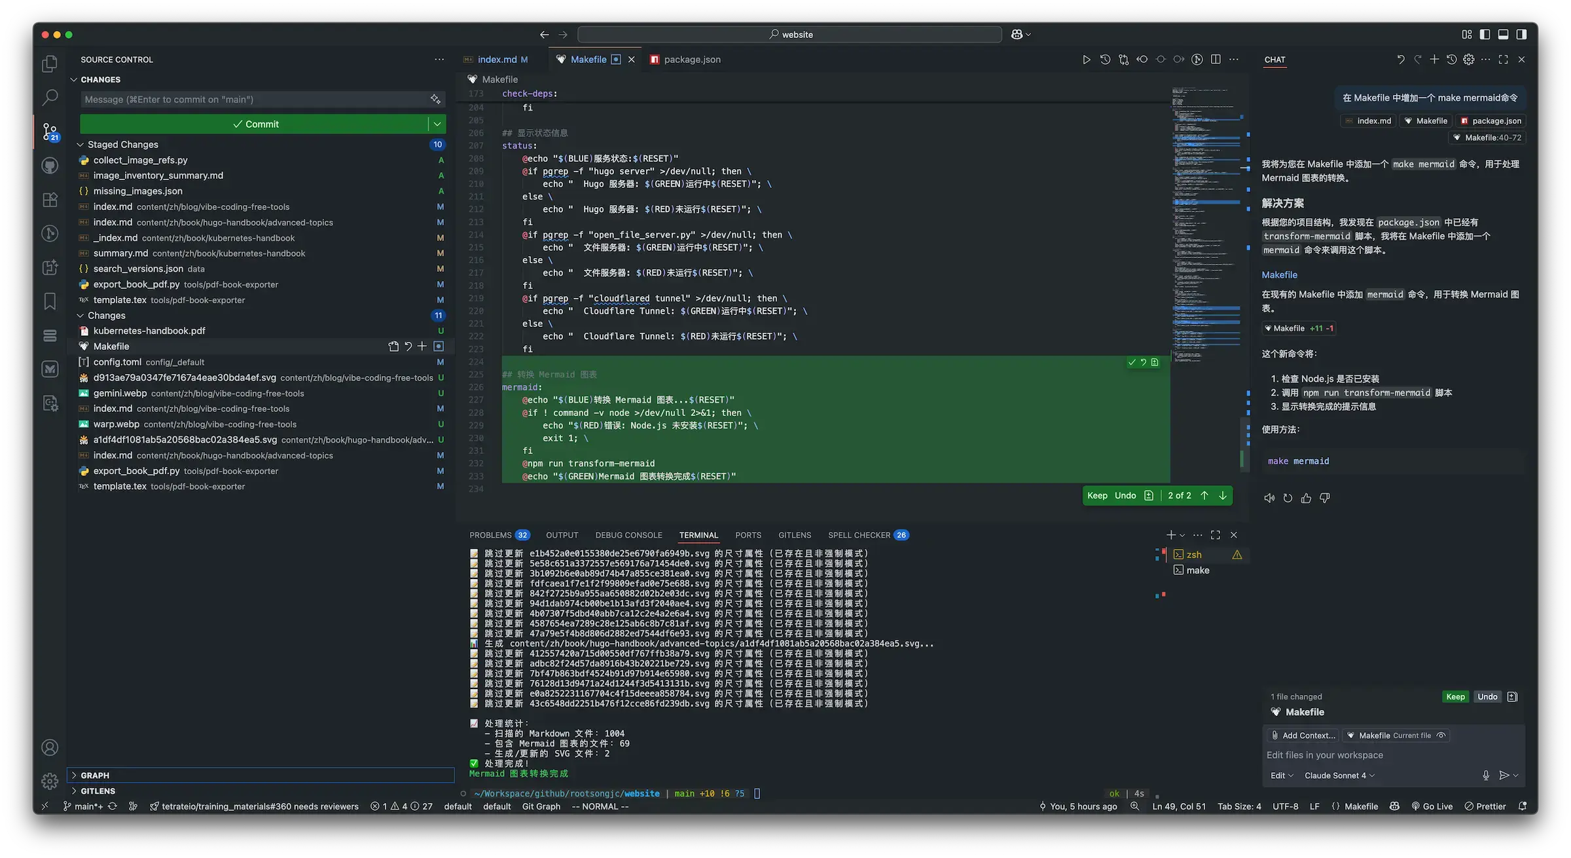Screen dimensions: 1571x858
Task: Collapse the Staged Changes group
Action: point(81,145)
